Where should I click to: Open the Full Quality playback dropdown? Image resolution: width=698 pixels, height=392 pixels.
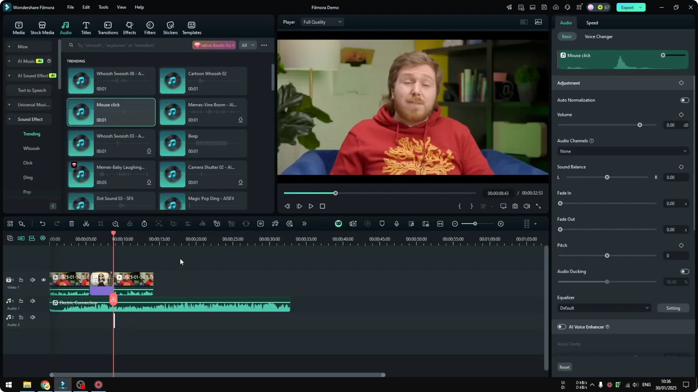click(322, 22)
